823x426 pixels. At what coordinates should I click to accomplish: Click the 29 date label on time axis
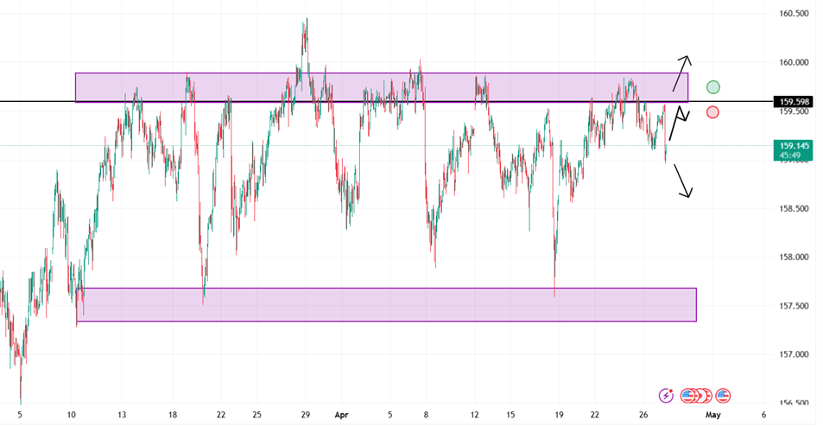306,415
